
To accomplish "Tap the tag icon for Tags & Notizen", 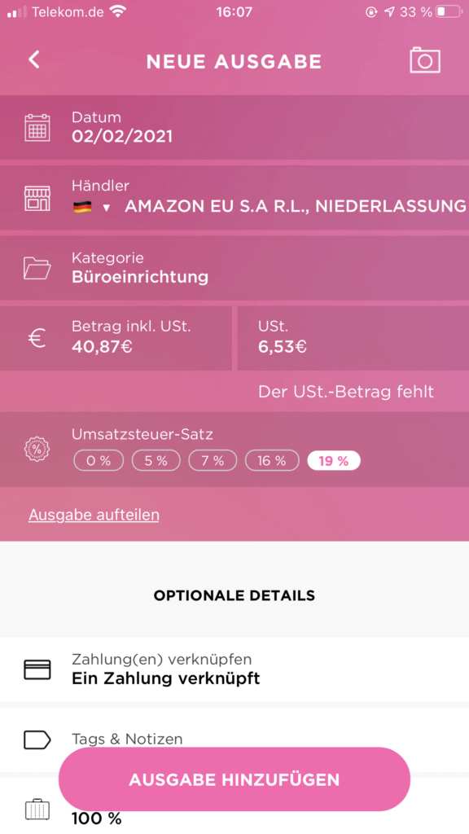I will click(37, 740).
